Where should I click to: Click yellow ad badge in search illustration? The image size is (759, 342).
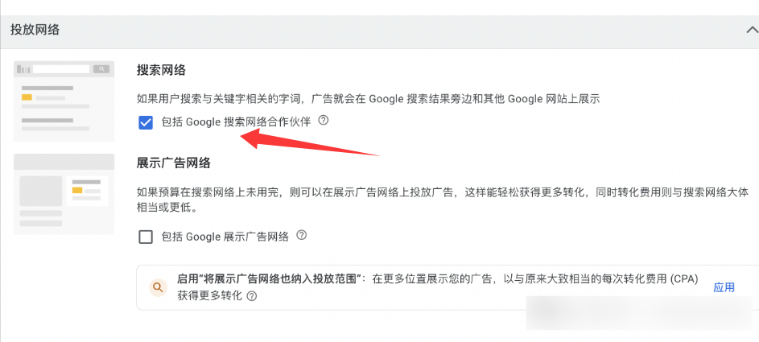(x=27, y=97)
